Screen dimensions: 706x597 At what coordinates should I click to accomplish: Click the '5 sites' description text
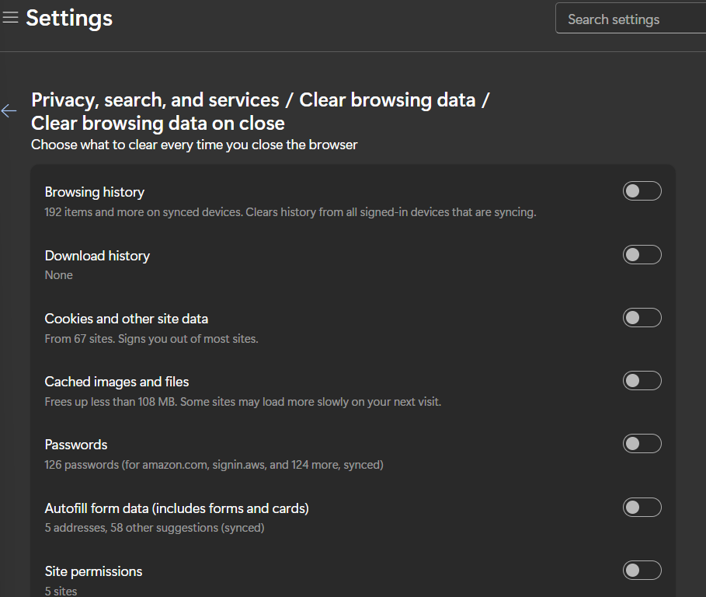click(61, 591)
